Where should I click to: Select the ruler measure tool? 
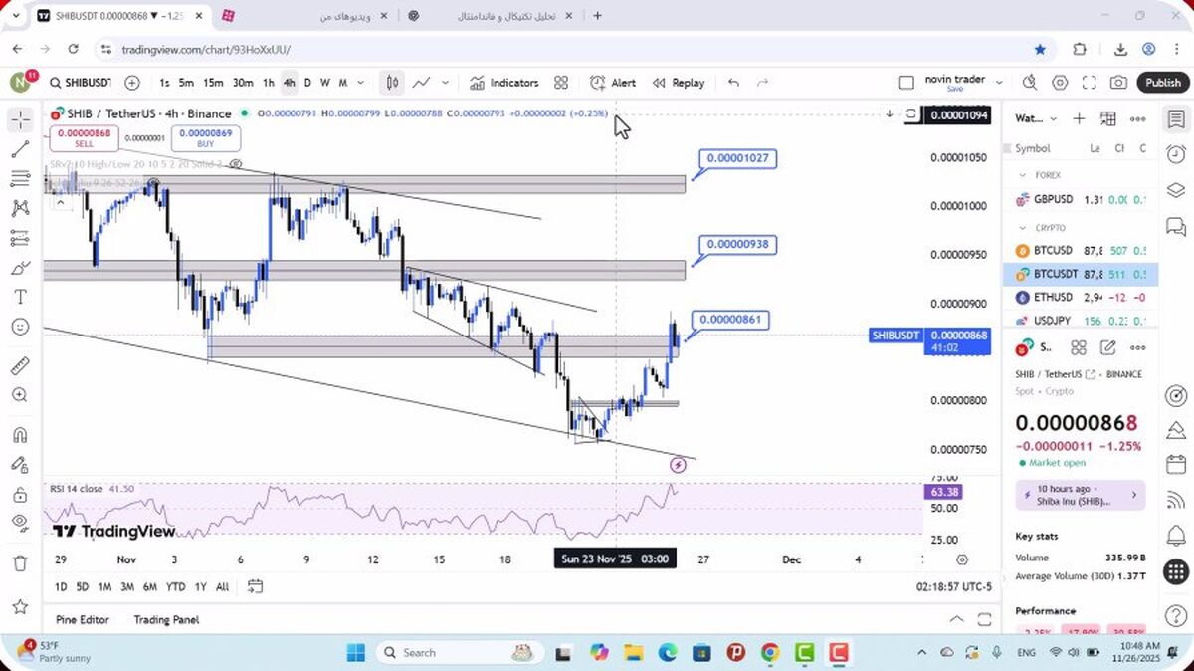[20, 365]
